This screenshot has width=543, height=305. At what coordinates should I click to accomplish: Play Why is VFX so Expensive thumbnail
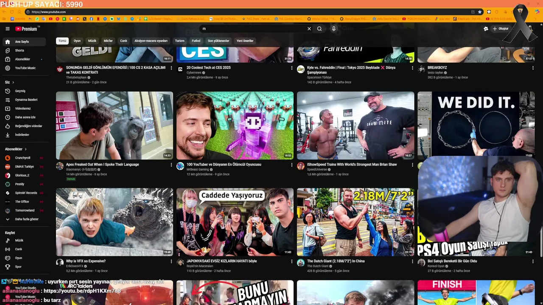[x=115, y=222]
